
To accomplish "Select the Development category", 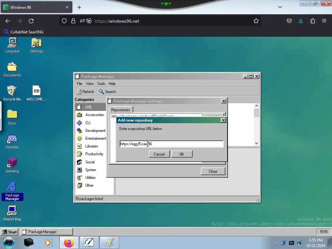I will (90, 131).
